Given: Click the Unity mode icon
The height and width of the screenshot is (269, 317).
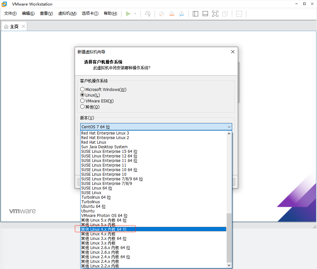Looking at the screenshot, I should point(225,14).
